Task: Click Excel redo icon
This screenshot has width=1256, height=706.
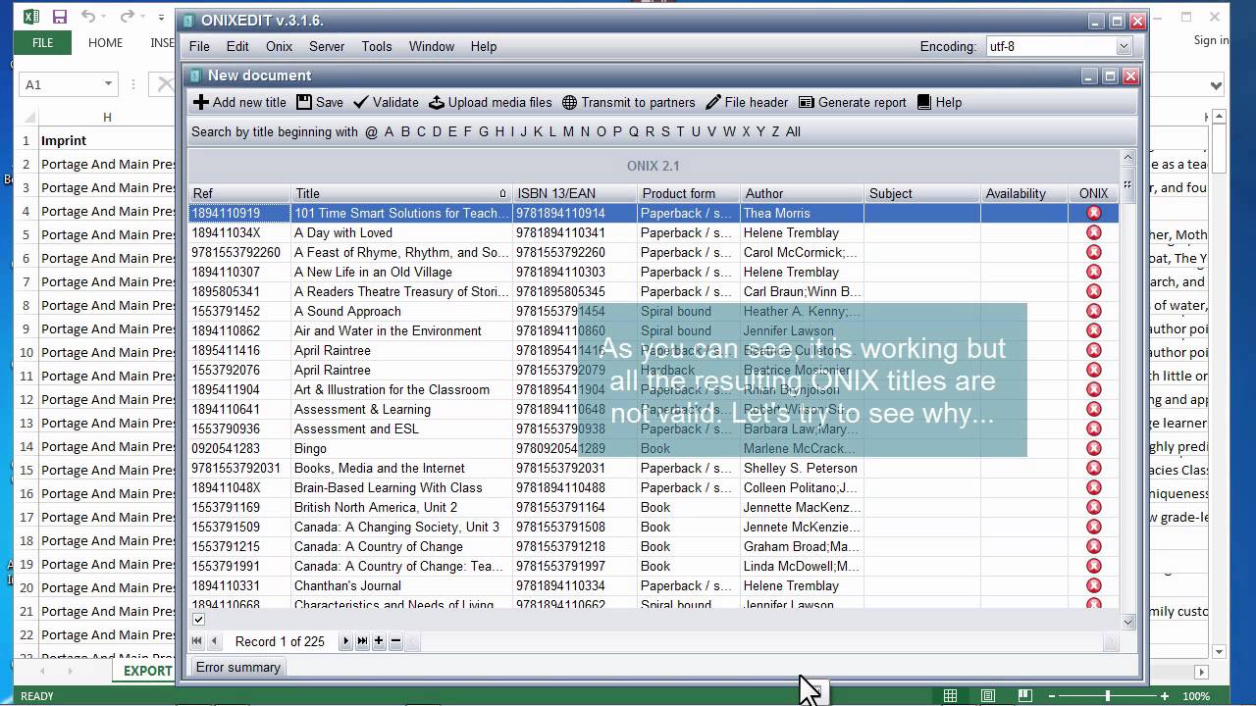Action: [x=127, y=17]
